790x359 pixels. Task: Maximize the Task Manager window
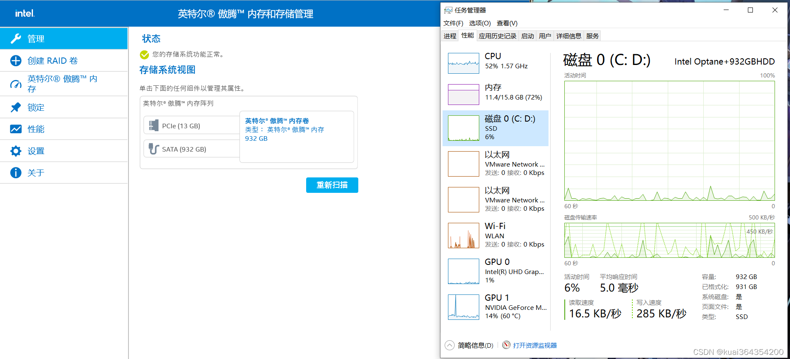click(750, 10)
